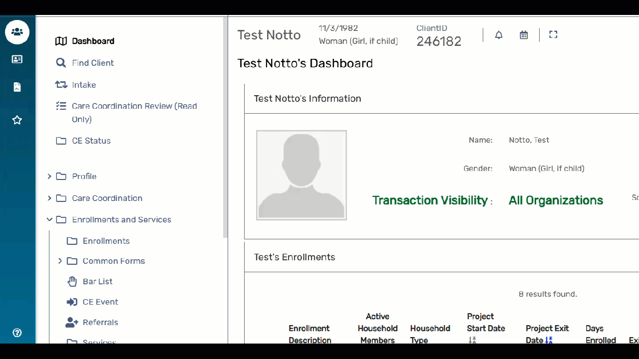Screen dimensions: 639x359
Task: Open the document reports icon in left rail
Action: [17, 87]
